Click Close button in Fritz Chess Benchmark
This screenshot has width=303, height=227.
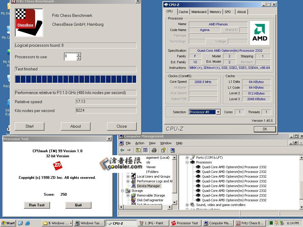click(122, 126)
